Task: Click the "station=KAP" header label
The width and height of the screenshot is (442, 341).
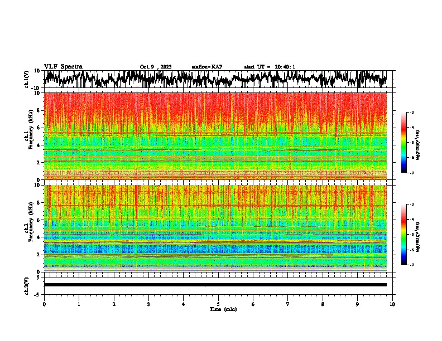Action: [207, 67]
